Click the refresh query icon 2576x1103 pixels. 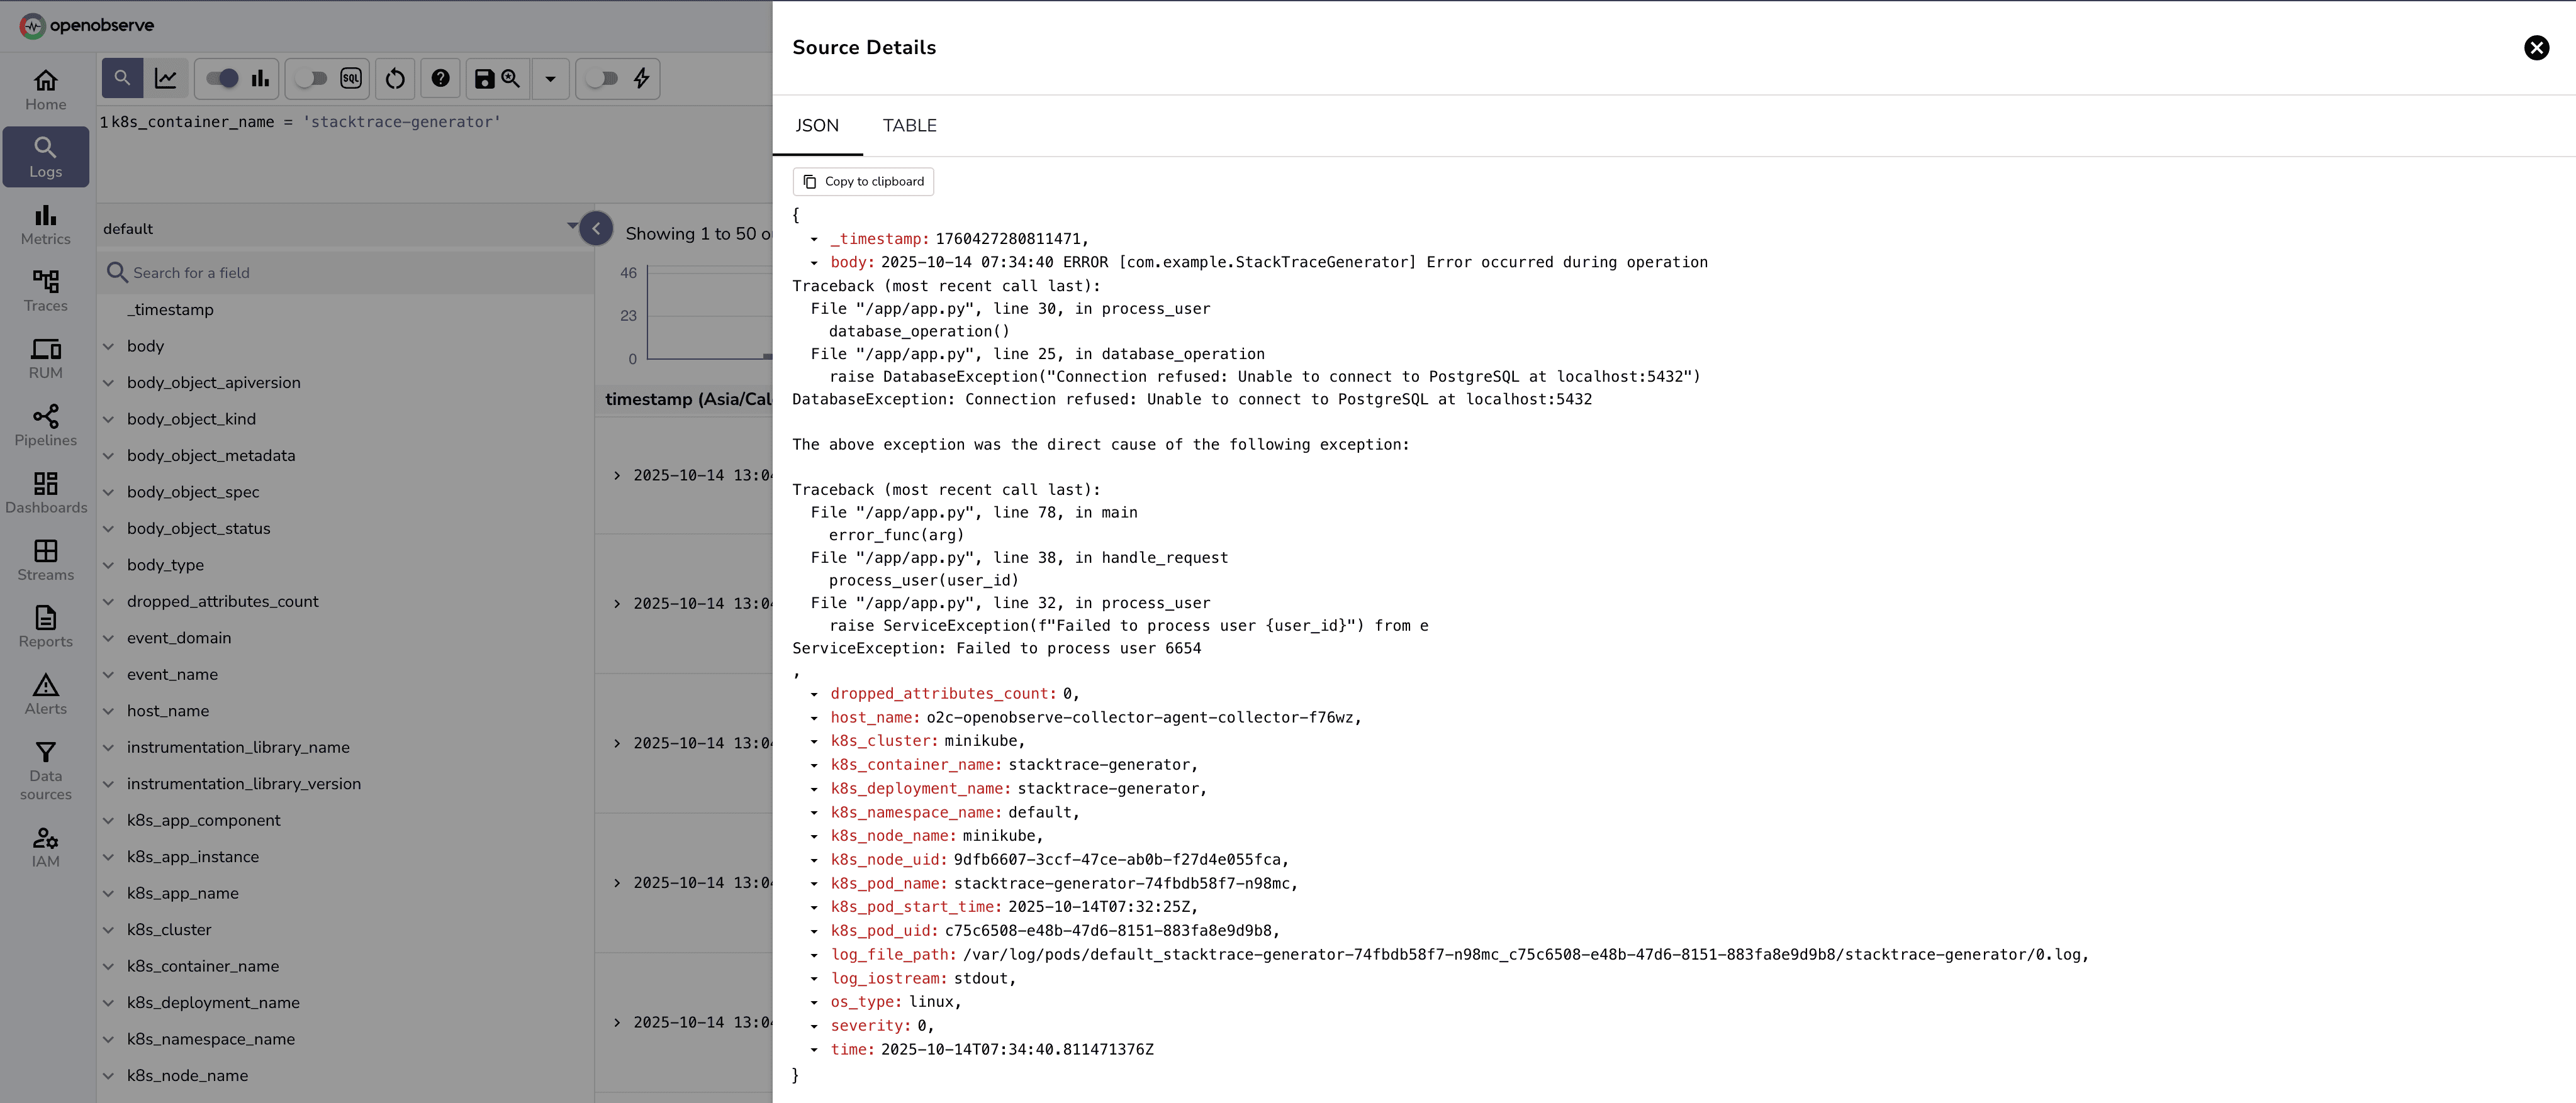coord(395,79)
